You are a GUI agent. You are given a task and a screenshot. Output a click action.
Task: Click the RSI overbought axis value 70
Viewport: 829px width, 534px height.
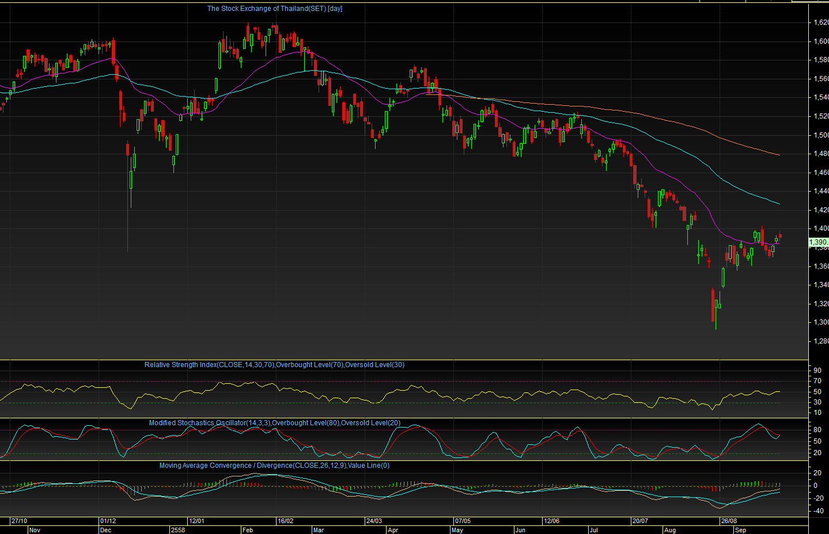[817, 381]
